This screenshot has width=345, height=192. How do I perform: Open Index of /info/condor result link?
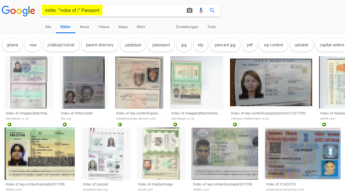pyautogui.click(x=77, y=113)
